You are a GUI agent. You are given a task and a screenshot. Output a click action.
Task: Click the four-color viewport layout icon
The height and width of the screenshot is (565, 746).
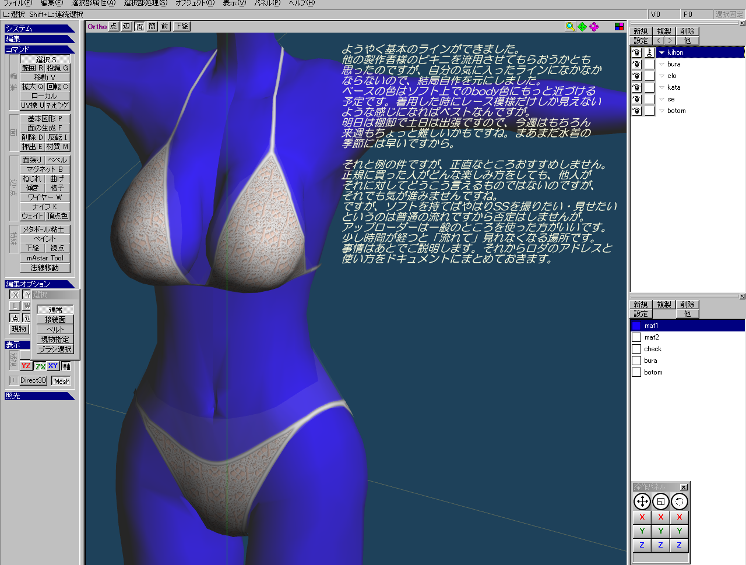click(x=619, y=27)
